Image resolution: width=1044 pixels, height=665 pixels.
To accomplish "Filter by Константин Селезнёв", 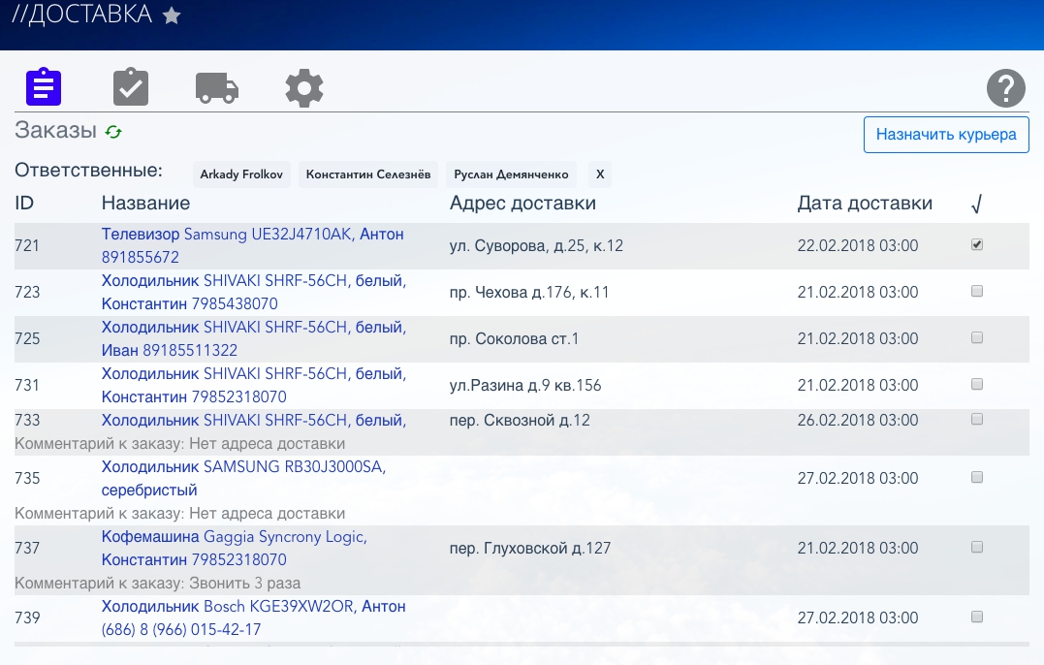I will pos(368,174).
